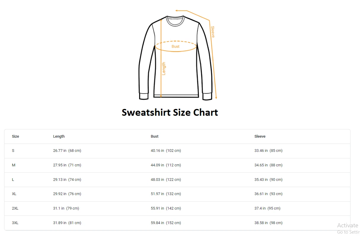Screen dimensions: 360x238
Task: Click the 36.61 in (93 cm) sleeve cell
Action: [x=268, y=194]
